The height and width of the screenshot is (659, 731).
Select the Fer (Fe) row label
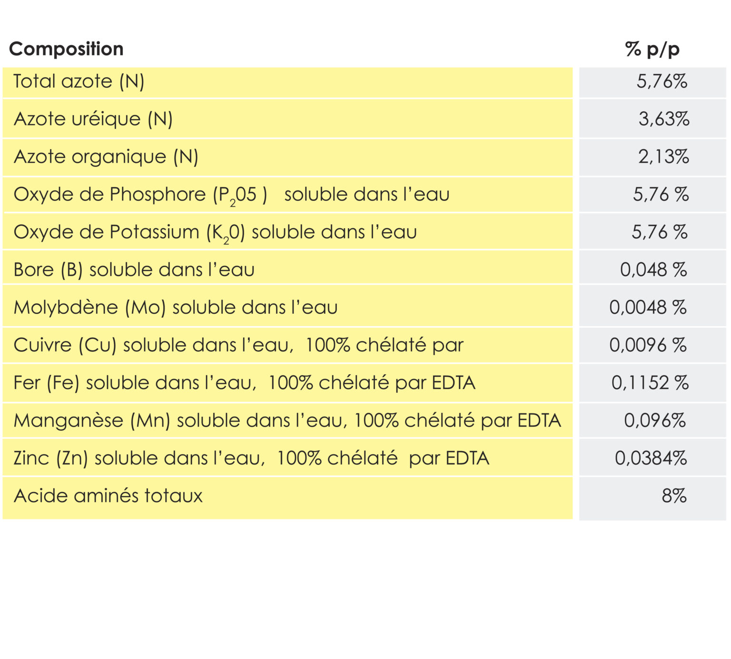pos(244,383)
